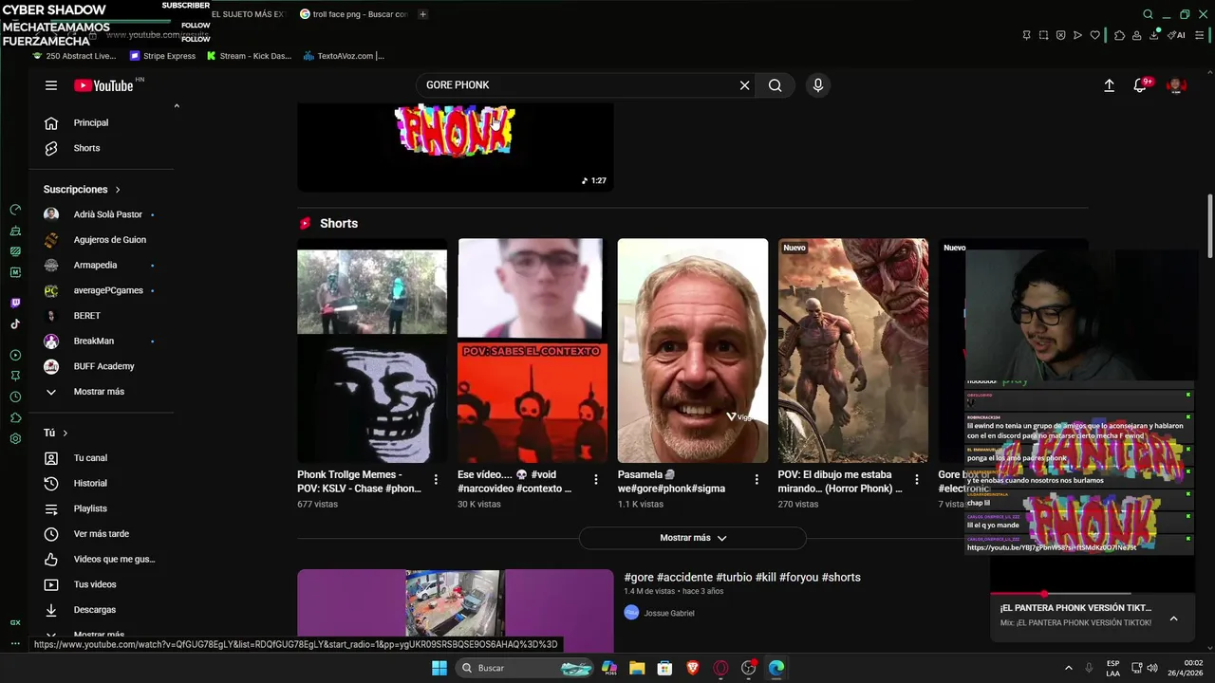Open the POV El dibujo short thumbnail
The height and width of the screenshot is (683, 1215).
(853, 351)
